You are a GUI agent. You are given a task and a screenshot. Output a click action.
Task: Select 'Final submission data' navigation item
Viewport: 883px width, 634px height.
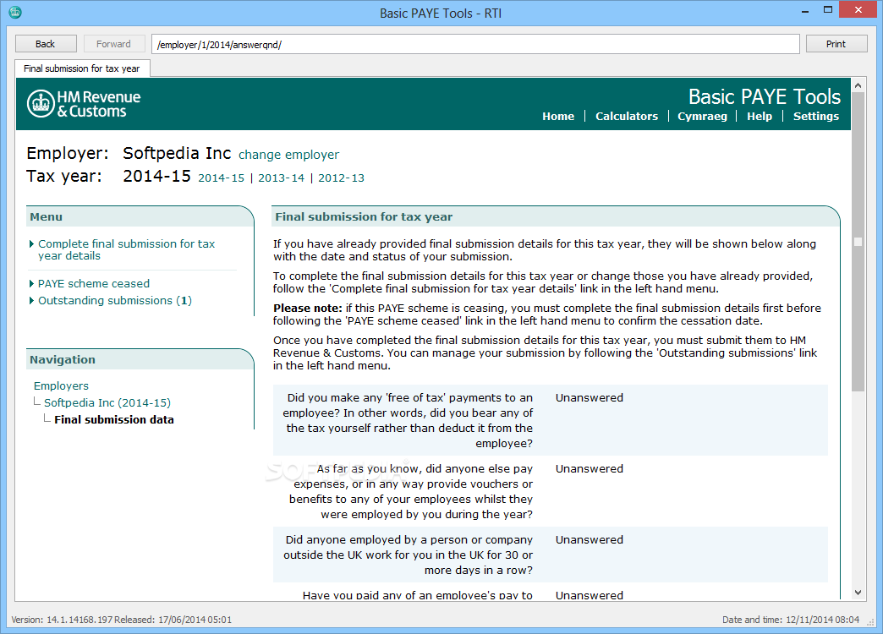(x=114, y=419)
